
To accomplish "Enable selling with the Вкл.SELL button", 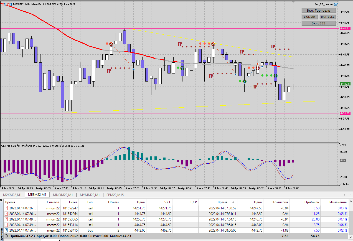I will (327, 17).
